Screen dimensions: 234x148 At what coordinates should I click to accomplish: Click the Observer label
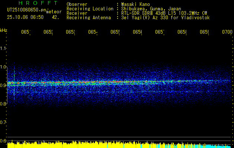(77, 4)
